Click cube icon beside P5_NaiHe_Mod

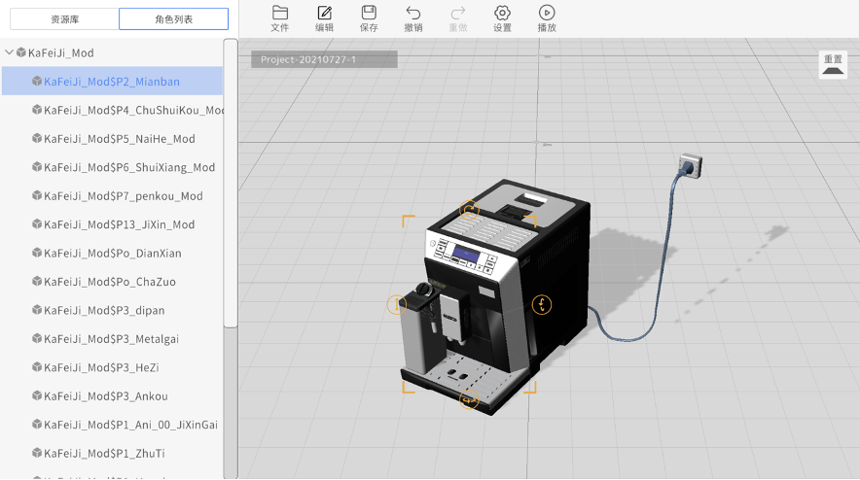point(37,138)
